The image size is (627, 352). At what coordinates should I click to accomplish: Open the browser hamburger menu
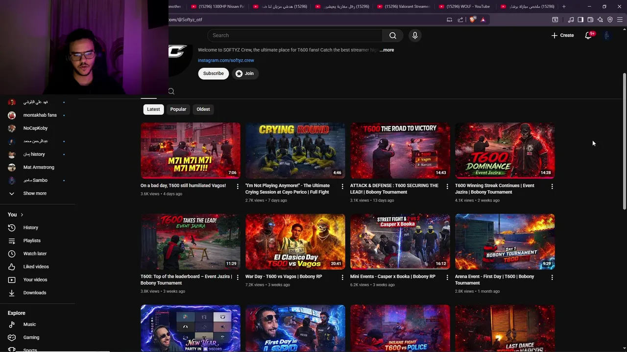click(x=620, y=20)
